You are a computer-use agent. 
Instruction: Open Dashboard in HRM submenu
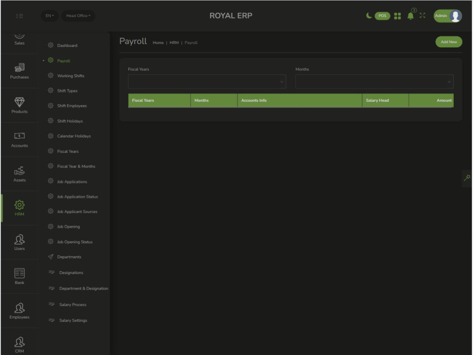pyautogui.click(x=67, y=45)
